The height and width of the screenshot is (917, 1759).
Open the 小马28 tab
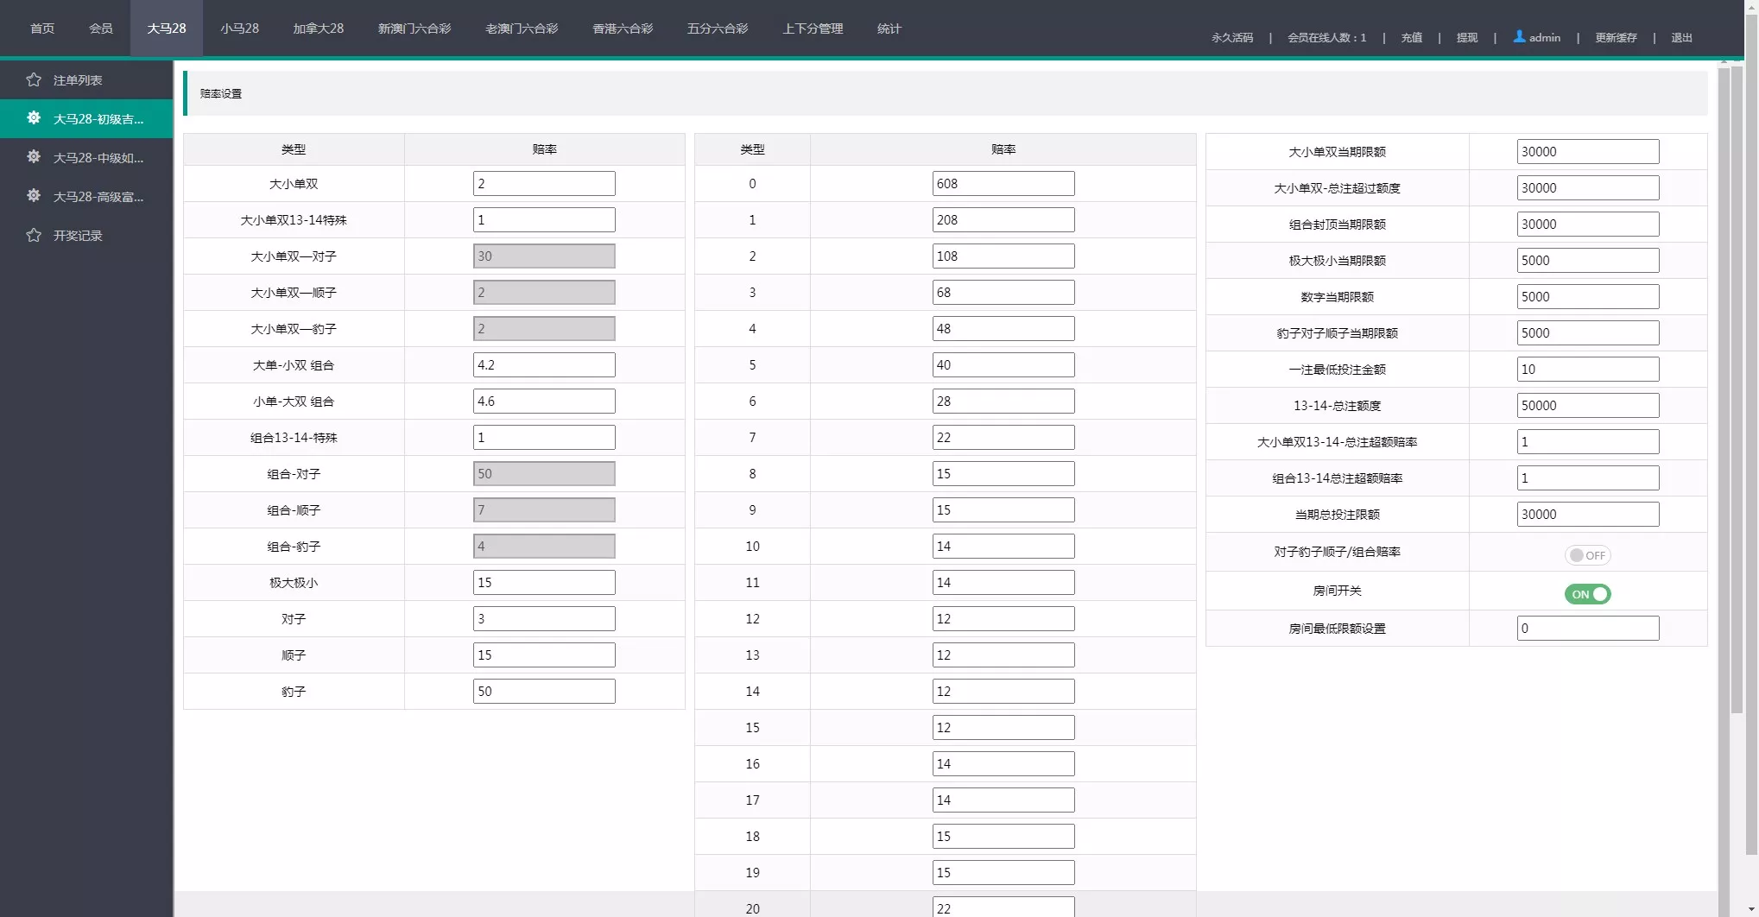239,28
